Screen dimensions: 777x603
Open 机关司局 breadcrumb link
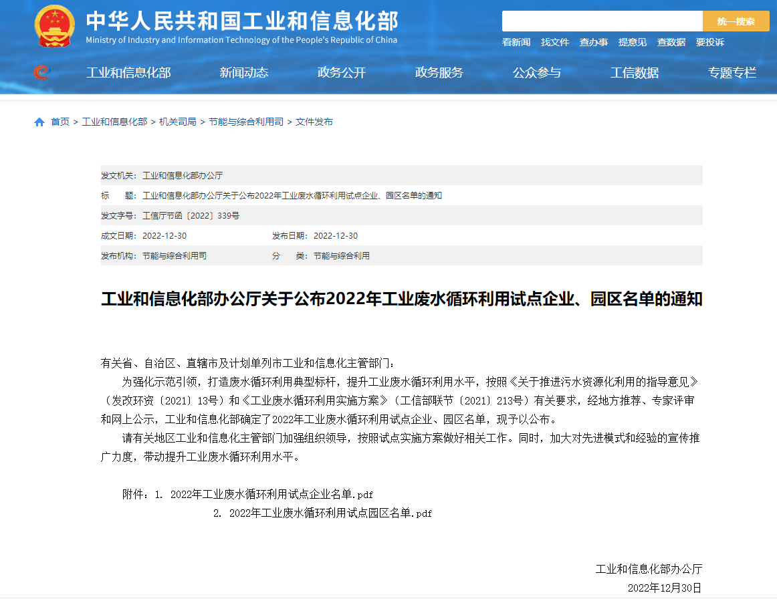click(x=177, y=122)
